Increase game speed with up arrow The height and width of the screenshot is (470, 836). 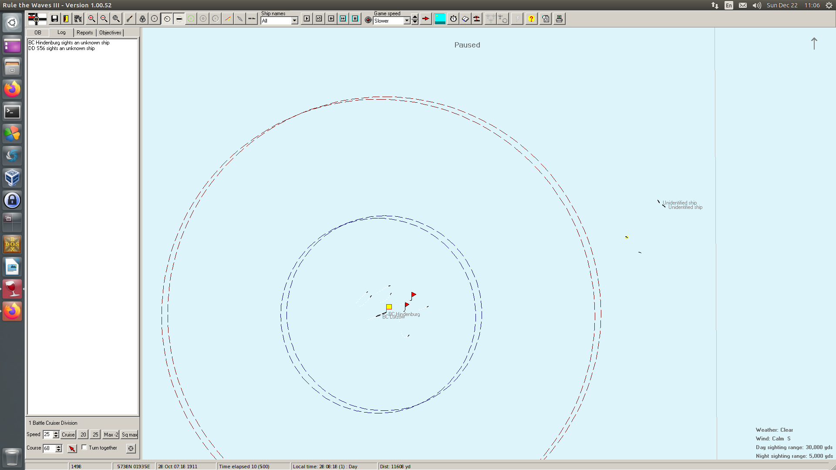415,17
